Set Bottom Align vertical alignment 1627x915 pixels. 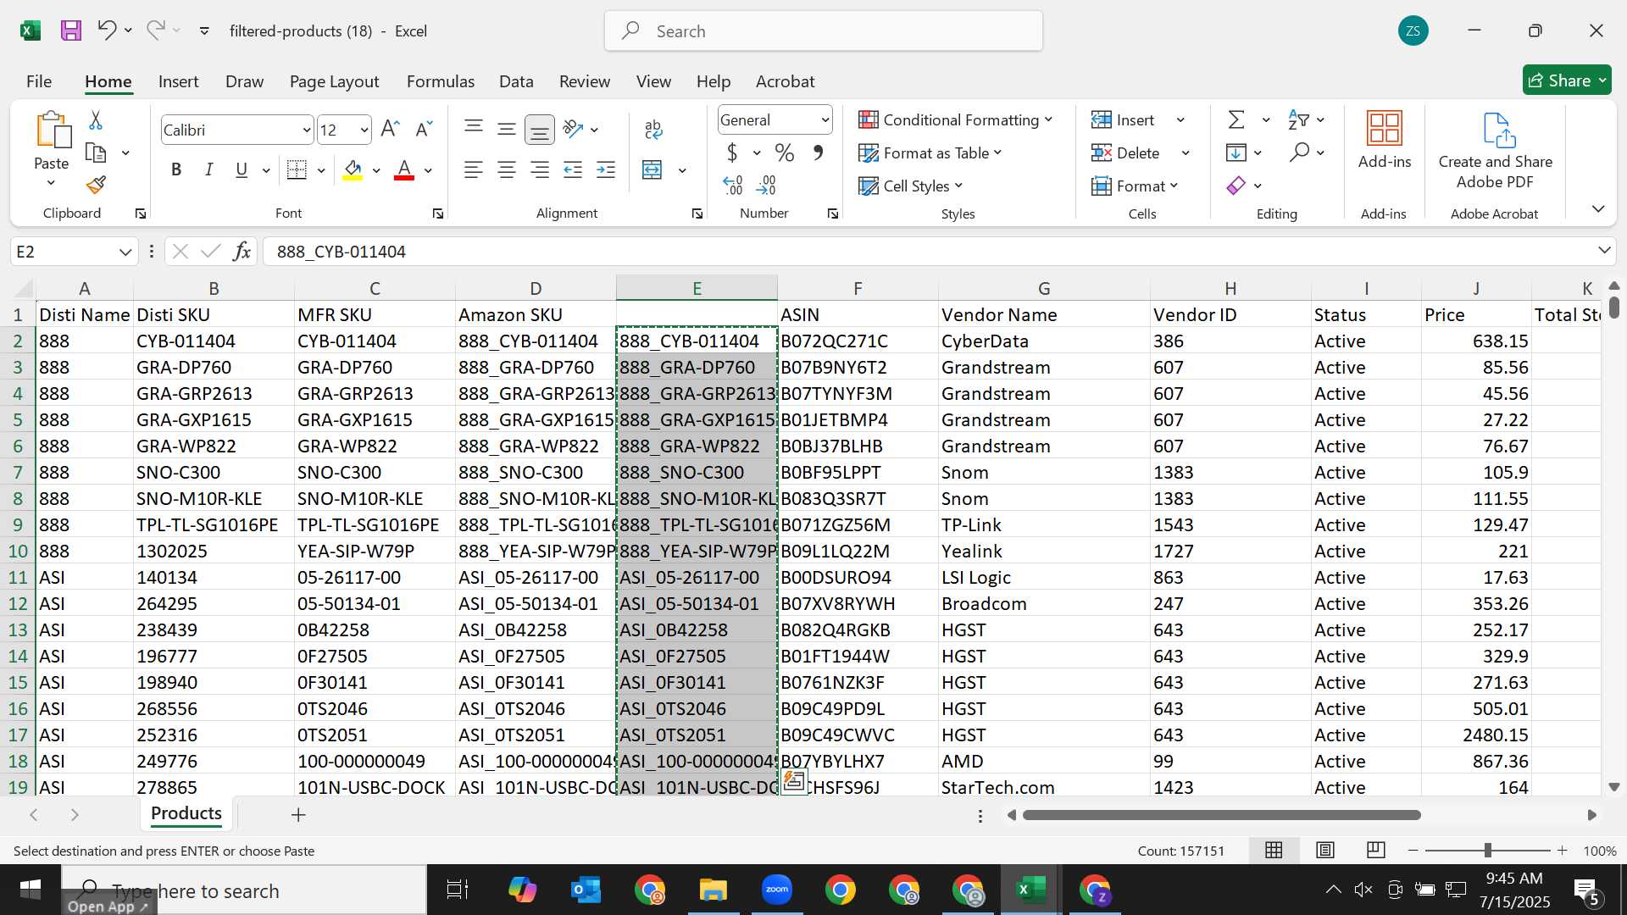tap(540, 130)
